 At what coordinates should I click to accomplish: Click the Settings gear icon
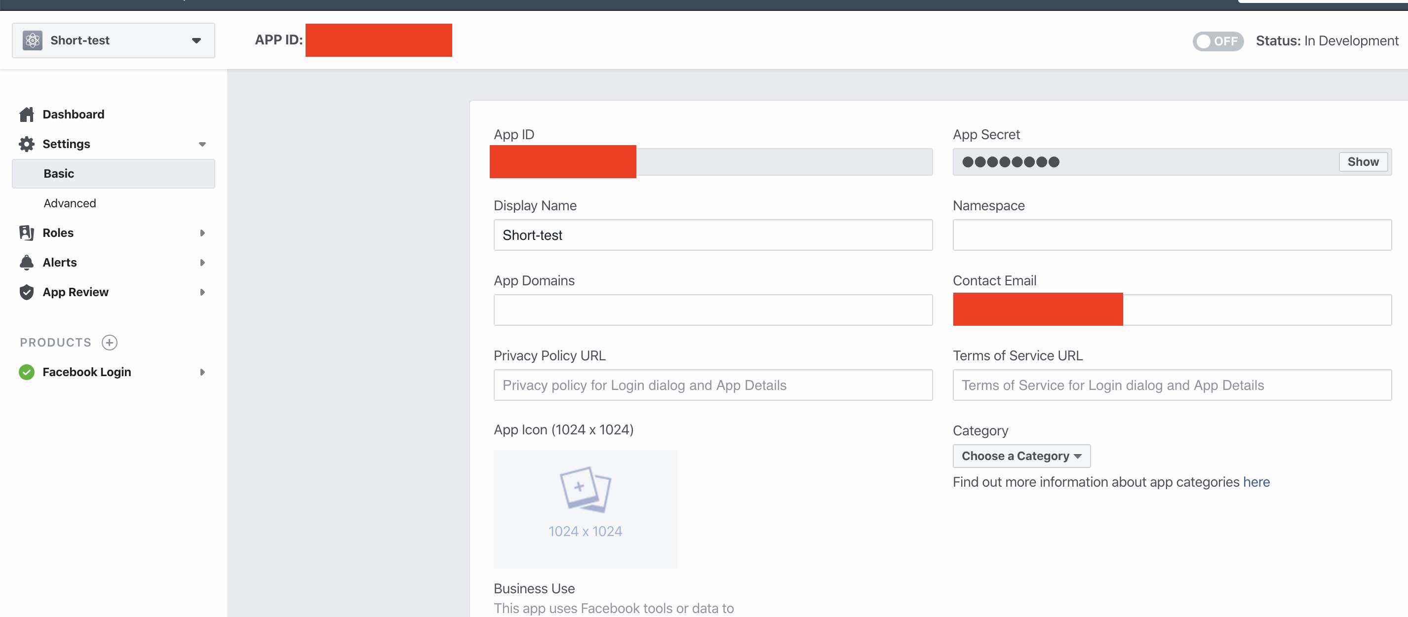(x=26, y=144)
